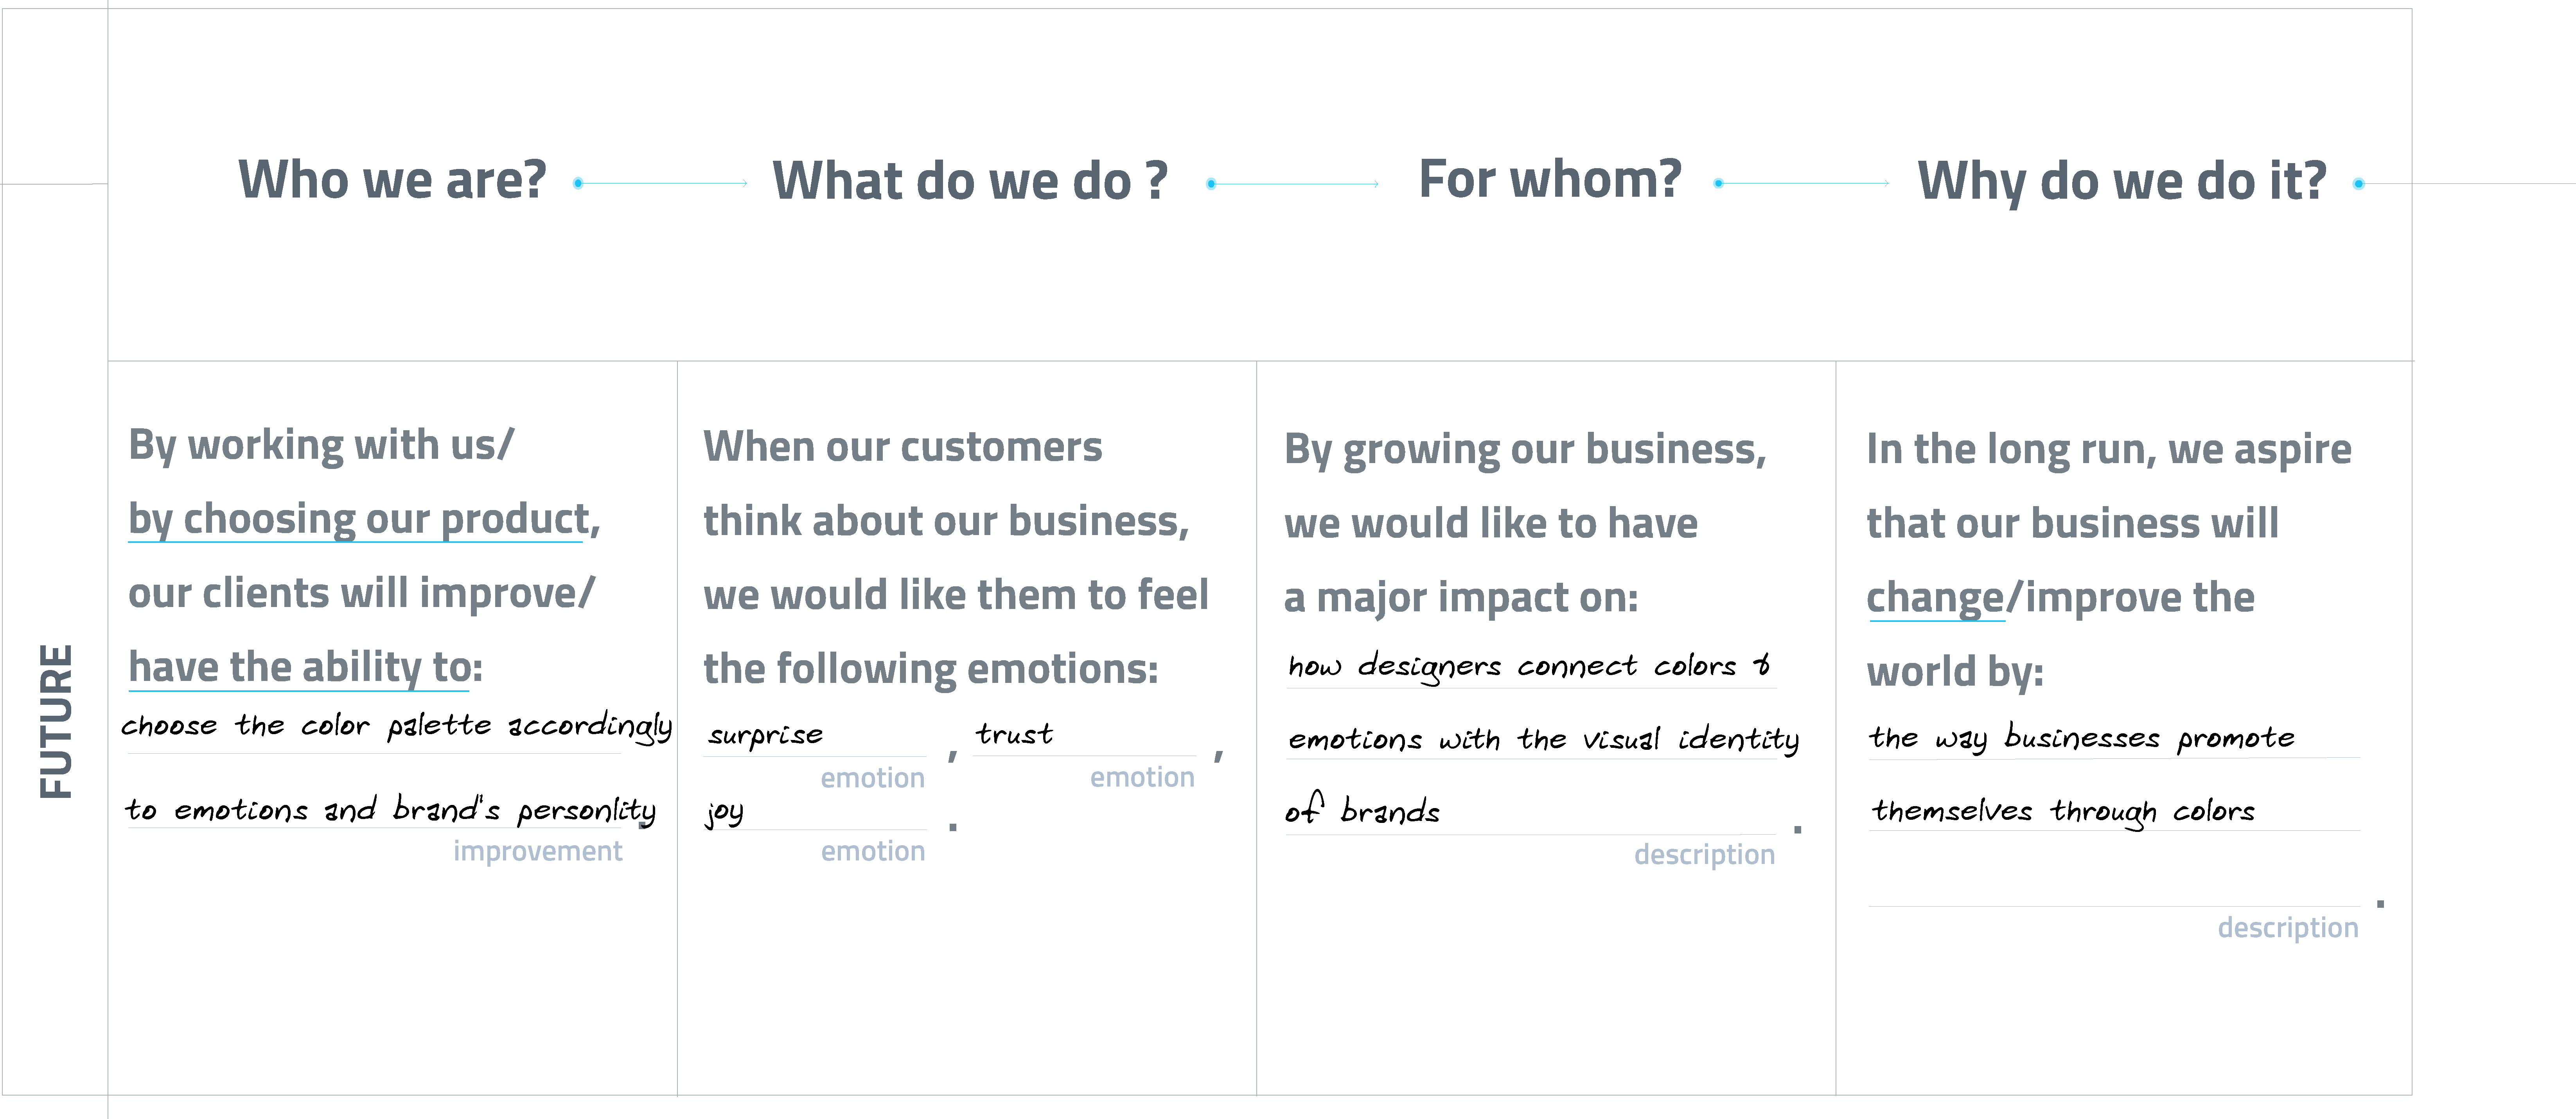Select the 'Why do we do it?' heading

point(2122,181)
